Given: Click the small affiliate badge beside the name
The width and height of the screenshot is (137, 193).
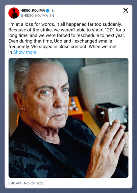Looking at the screenshot, I should point(53,11).
